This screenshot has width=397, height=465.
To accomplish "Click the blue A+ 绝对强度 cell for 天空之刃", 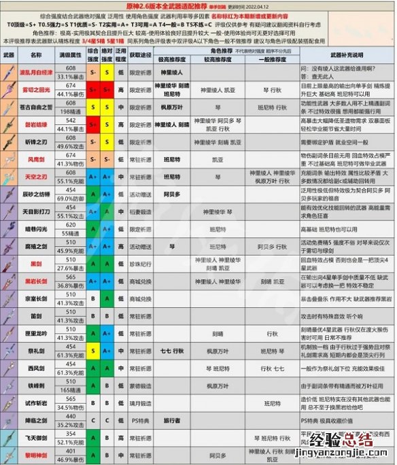I will point(107,177).
